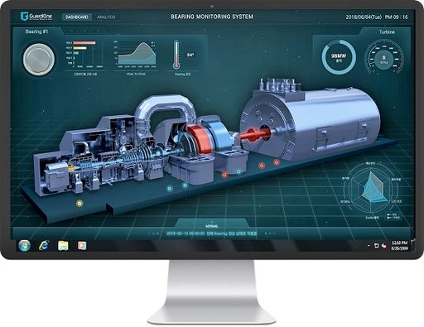
Task: Click the thermometer bearing temperature icon
Action: 176,55
